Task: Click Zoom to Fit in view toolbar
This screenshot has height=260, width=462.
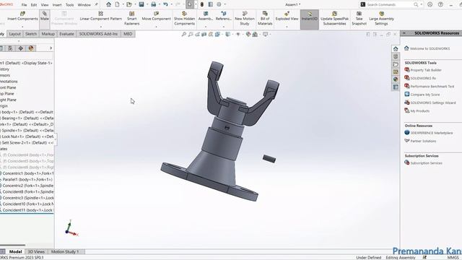Action: click(x=184, y=35)
